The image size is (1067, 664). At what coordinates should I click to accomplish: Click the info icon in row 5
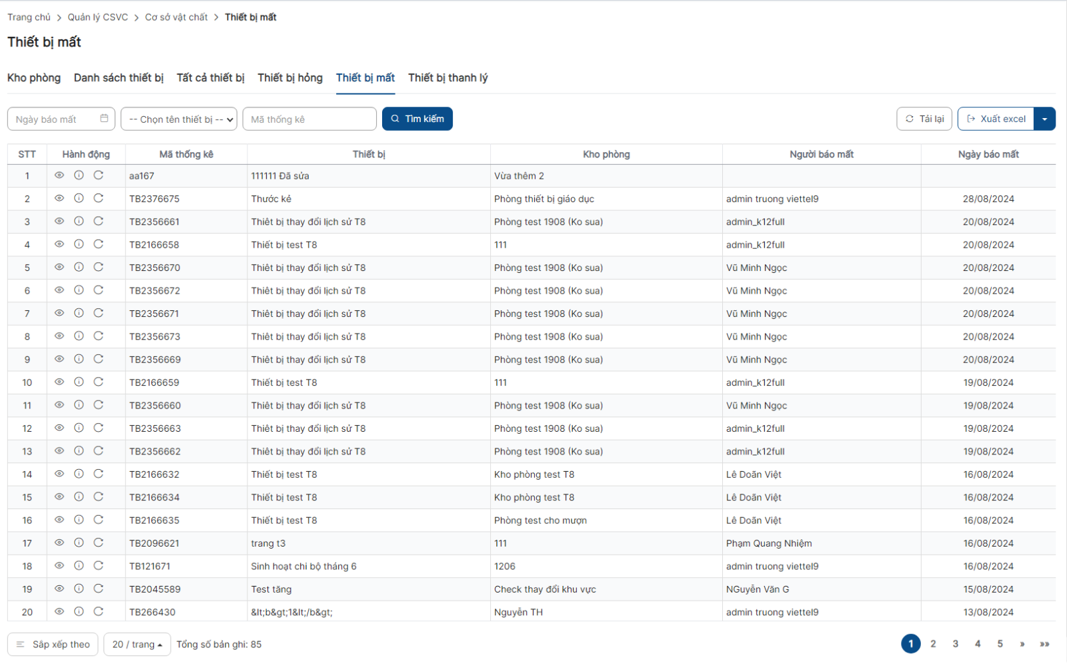tap(79, 267)
